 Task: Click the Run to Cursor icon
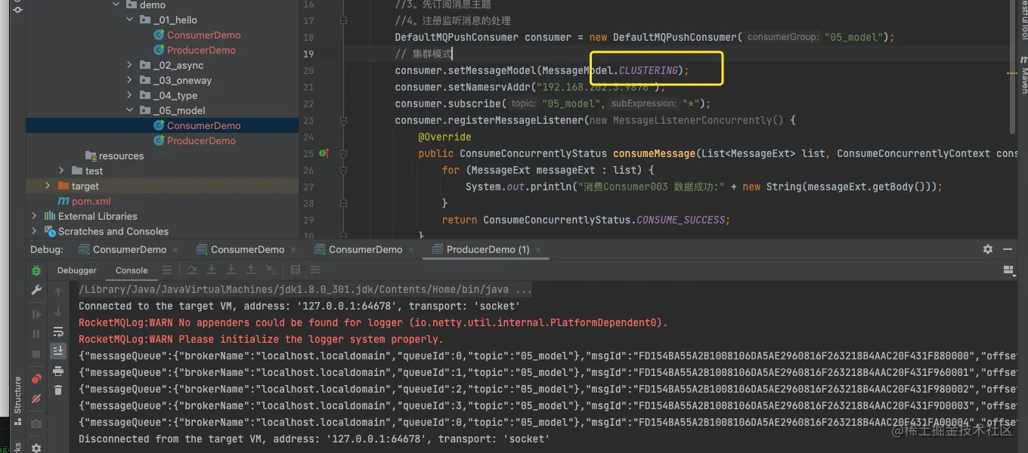271,270
